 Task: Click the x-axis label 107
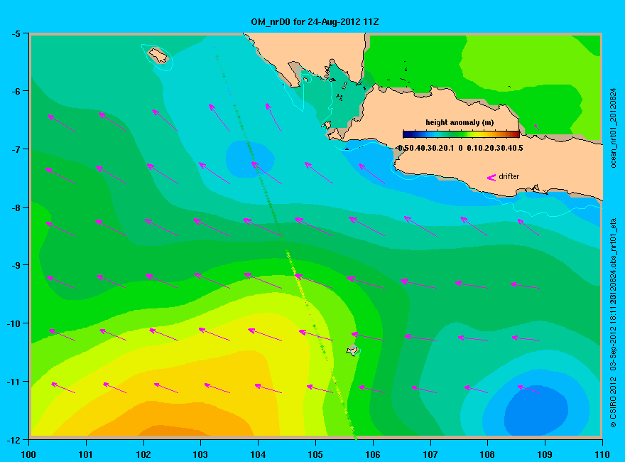[x=430, y=454]
